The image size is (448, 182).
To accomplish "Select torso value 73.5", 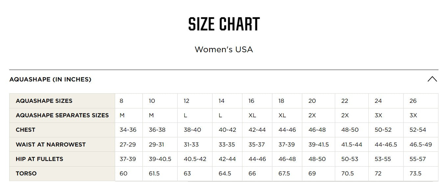I will pos(415,173).
